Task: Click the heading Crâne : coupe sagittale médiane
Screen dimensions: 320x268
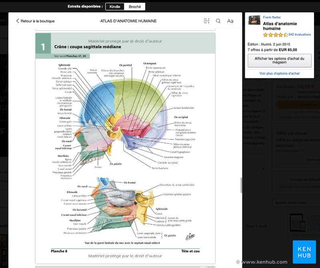Action: pos(88,47)
